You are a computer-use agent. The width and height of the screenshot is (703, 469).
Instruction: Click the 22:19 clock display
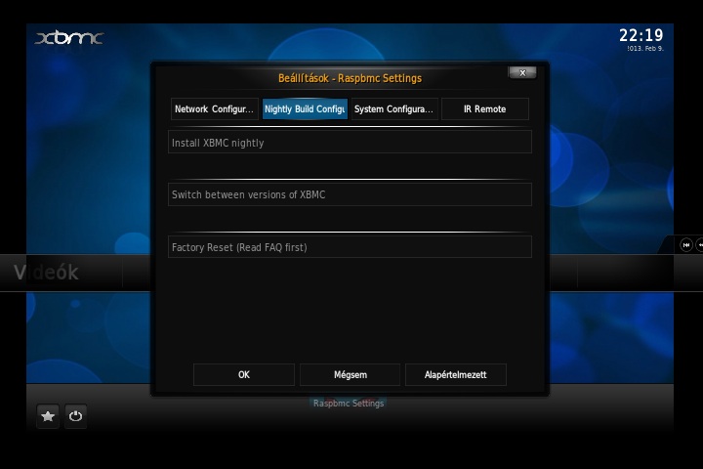point(641,35)
